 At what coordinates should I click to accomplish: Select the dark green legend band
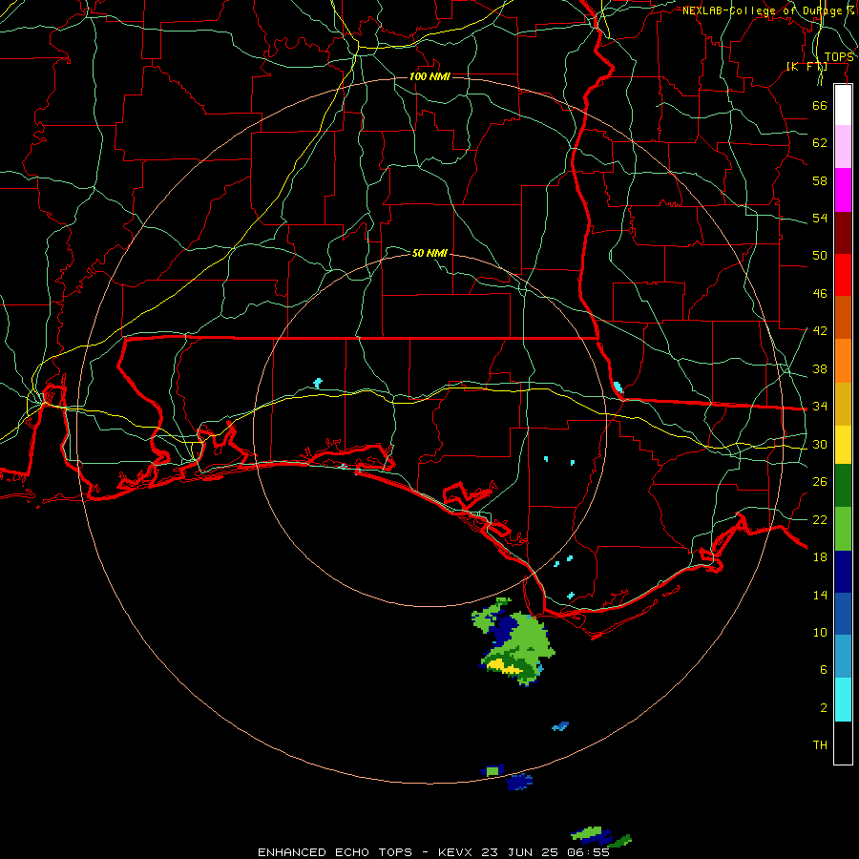pos(843,485)
